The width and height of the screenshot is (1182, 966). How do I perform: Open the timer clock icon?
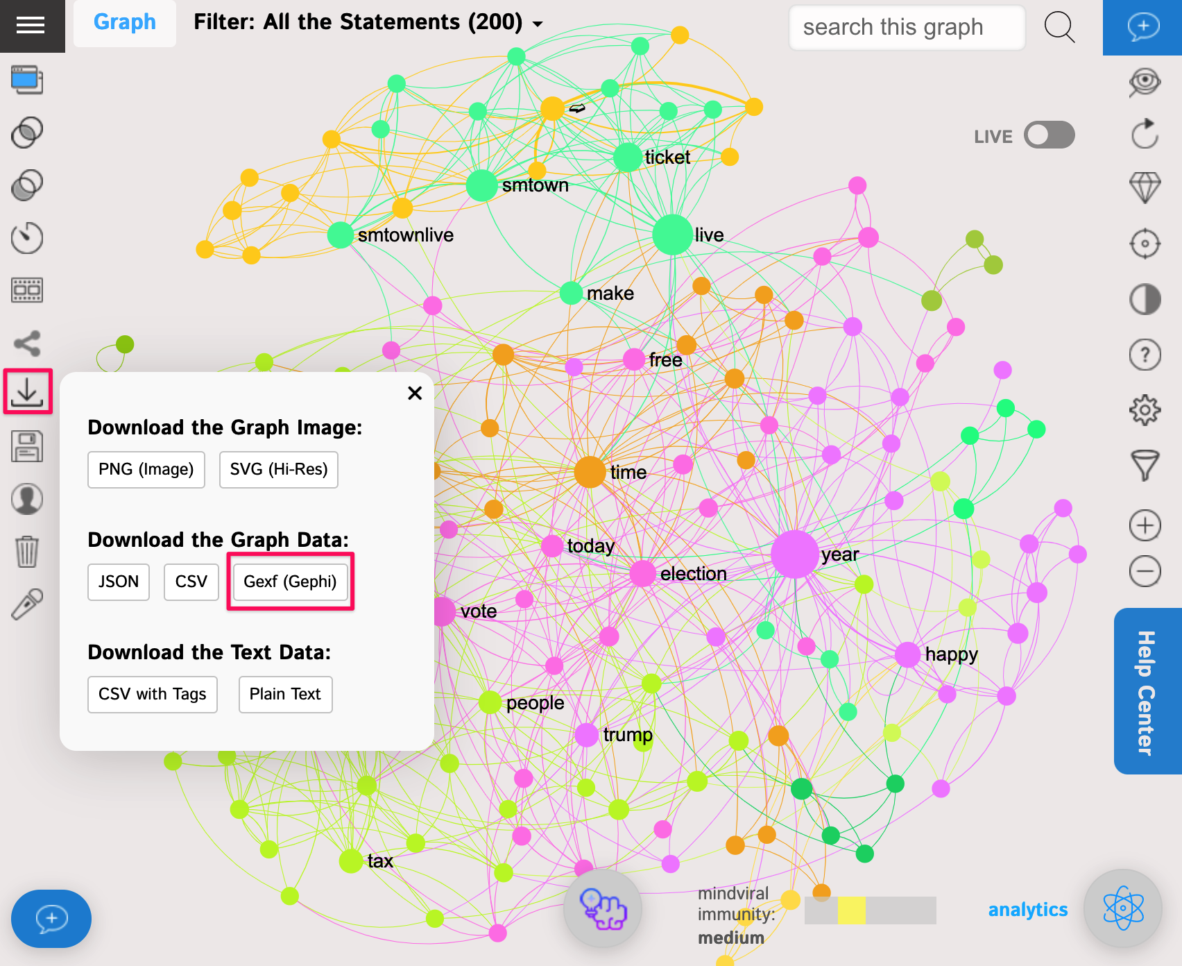coord(27,237)
